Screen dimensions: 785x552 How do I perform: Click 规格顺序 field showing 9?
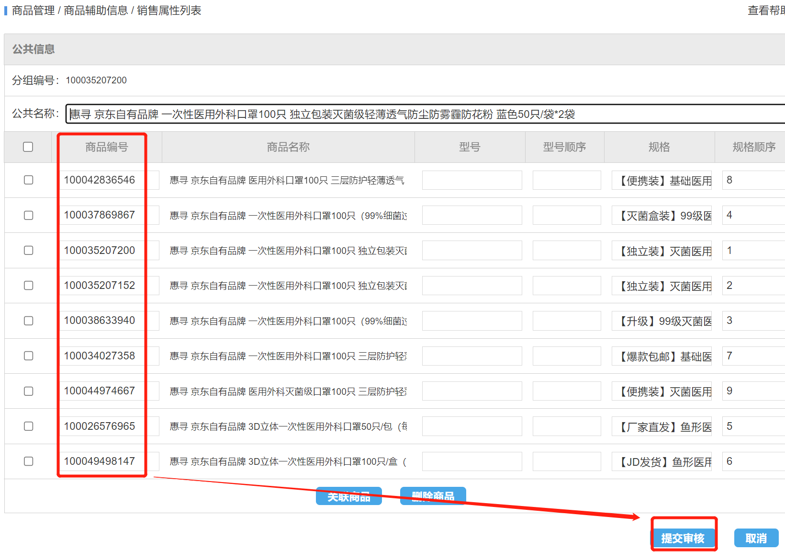pyautogui.click(x=753, y=391)
